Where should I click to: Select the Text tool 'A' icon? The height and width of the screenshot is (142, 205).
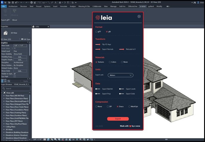[55, 2]
